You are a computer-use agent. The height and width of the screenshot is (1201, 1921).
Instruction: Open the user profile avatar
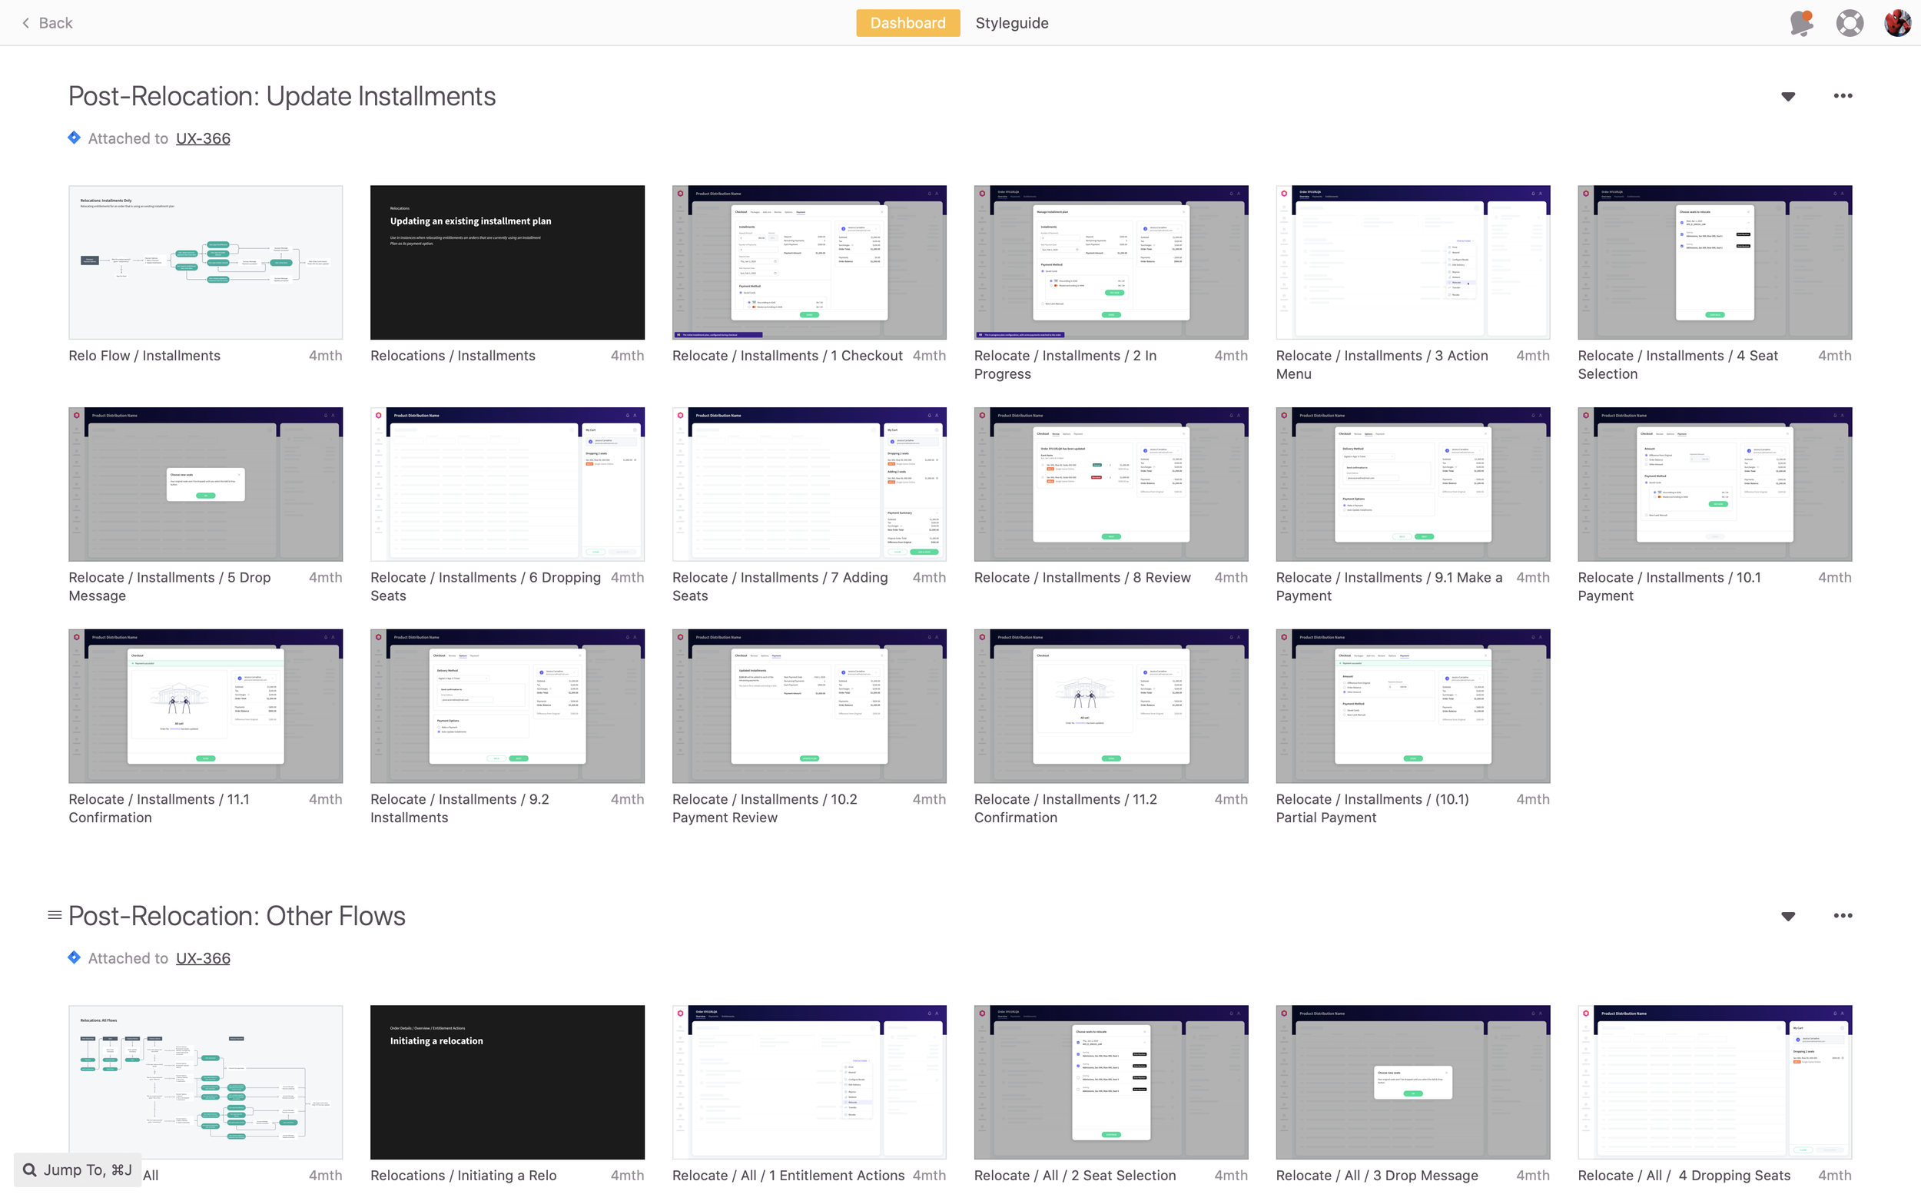tap(1898, 23)
